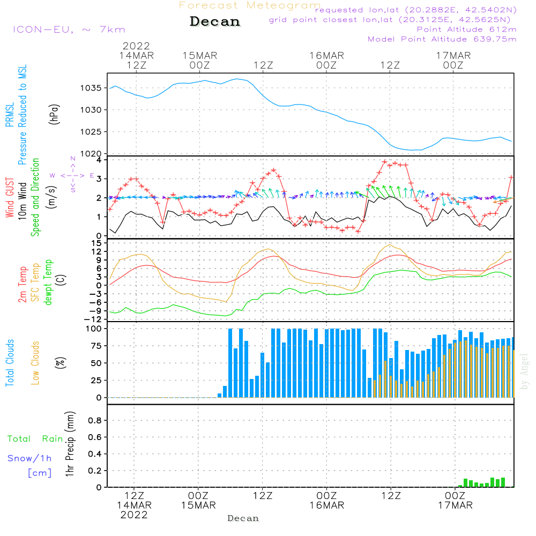
Task: Click the 'Model Point Altitude 639.75m' text
Action: click(442, 39)
